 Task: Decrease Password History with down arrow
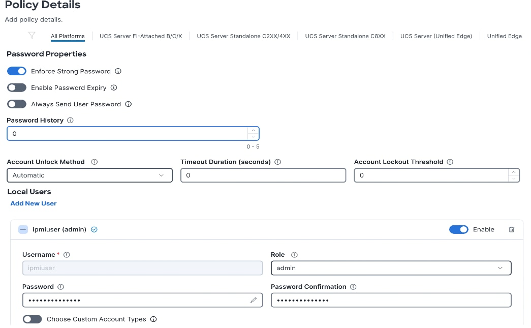click(x=254, y=137)
